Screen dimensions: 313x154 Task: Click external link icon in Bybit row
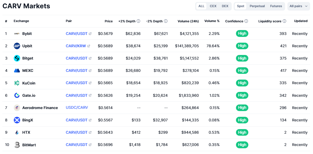pyautogui.click(x=90, y=33)
